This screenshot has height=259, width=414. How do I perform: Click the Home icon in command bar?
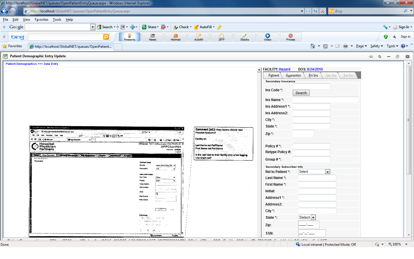coord(313,46)
